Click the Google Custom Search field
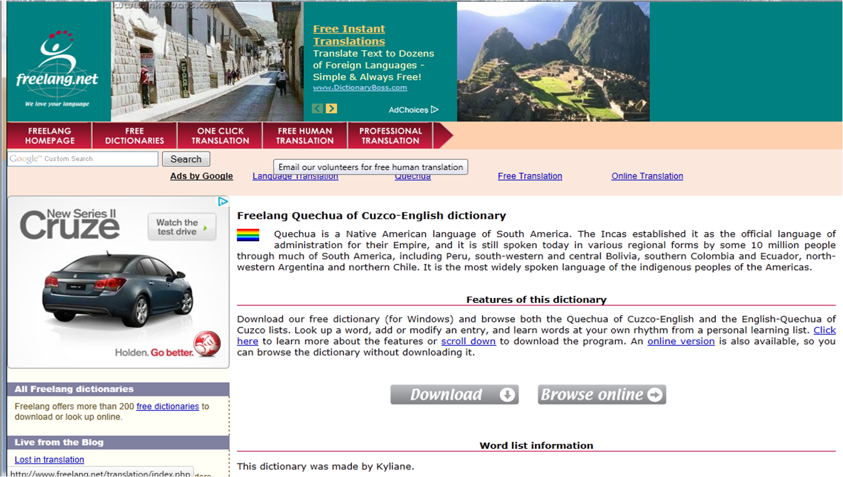Viewport: 843px width, 477px height. [83, 159]
